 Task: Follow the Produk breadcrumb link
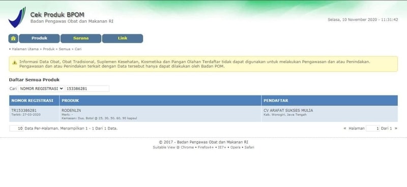[49, 49]
